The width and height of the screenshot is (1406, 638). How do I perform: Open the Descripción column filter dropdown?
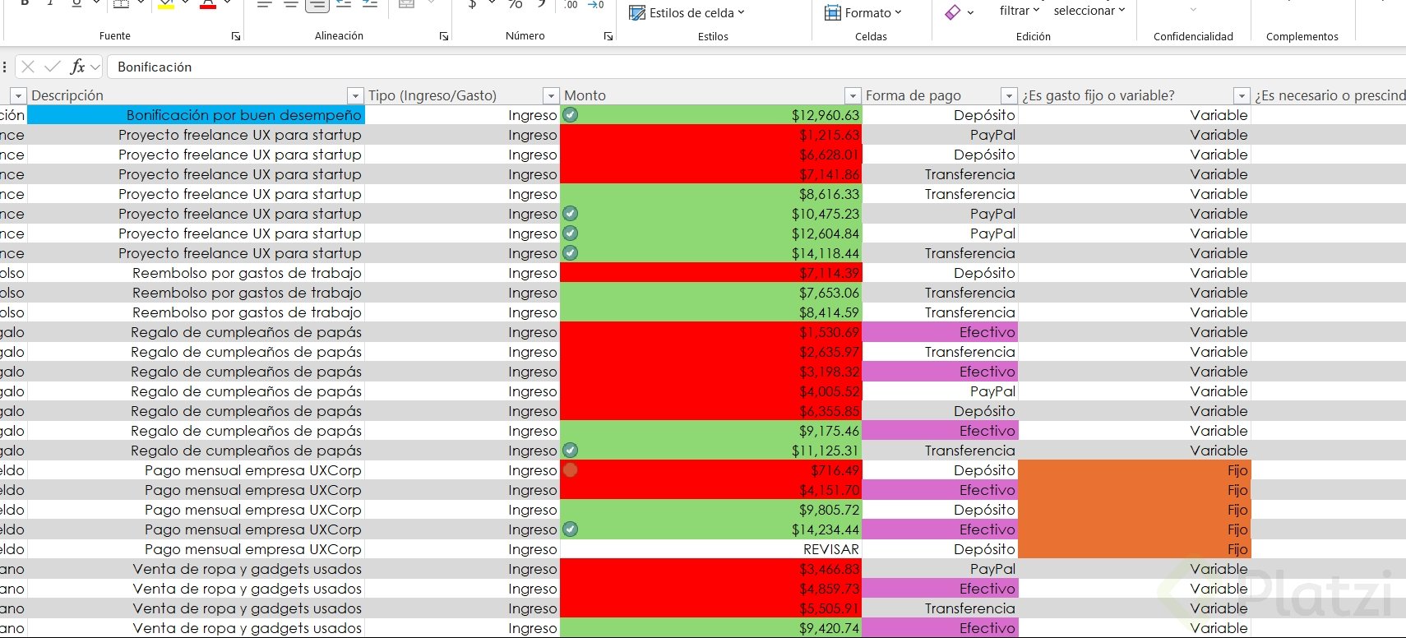355,95
